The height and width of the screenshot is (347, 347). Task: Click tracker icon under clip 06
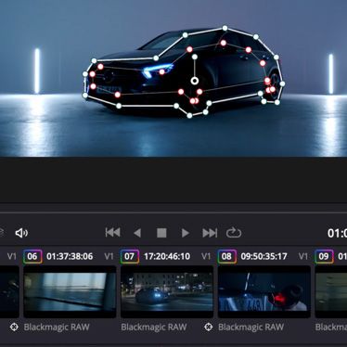[x=14, y=327]
